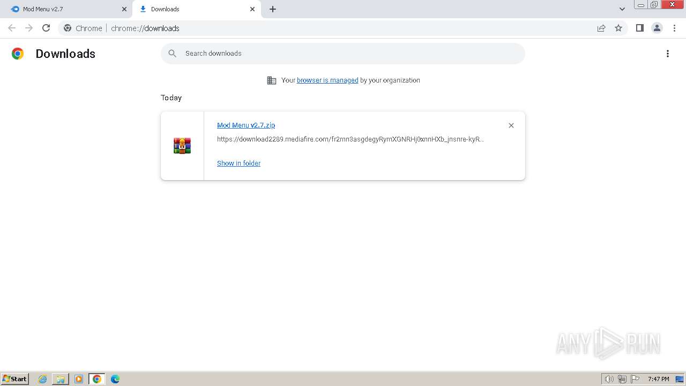This screenshot has height=386, width=686.
Task: Close the Mod Menu v2.7 tab
Action: pos(124,9)
